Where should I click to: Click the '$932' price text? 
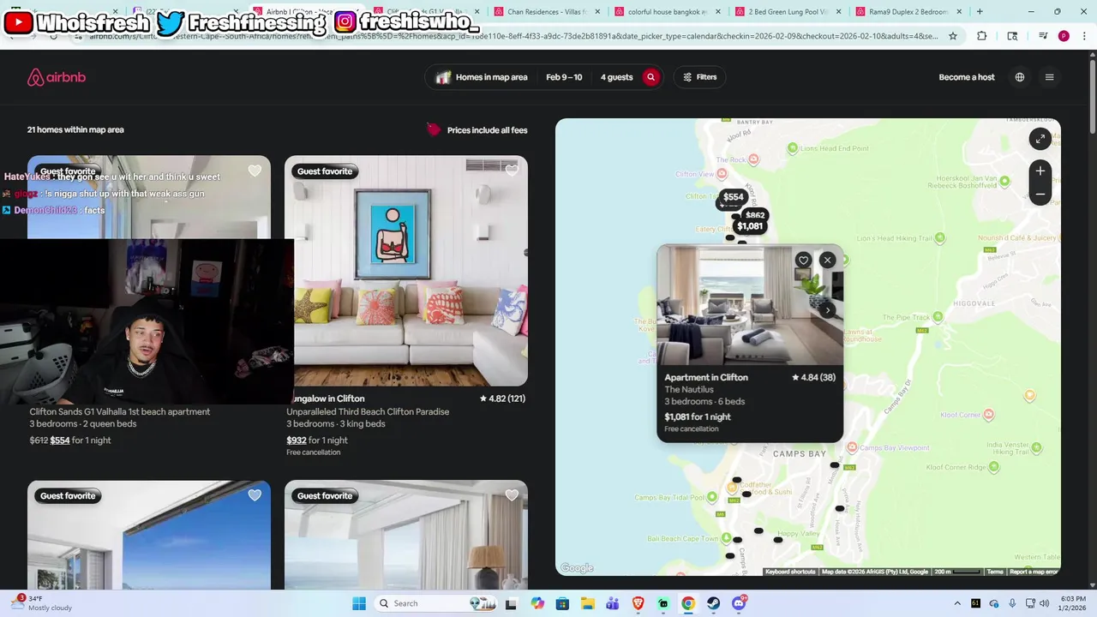[297, 440]
